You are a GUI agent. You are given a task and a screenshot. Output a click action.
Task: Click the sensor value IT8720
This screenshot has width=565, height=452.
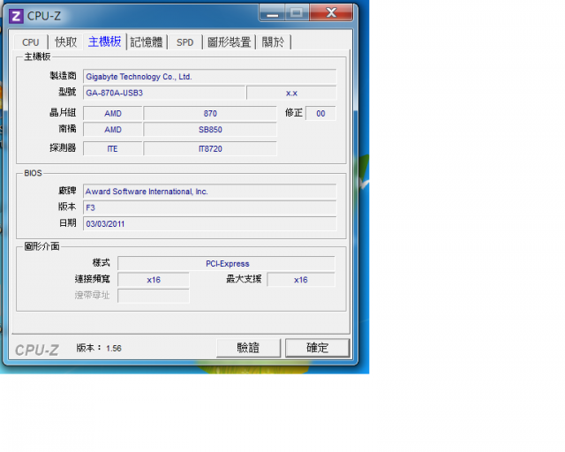coord(210,149)
